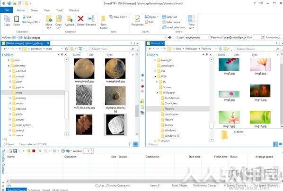Click Select all in ribbon
This screenshot has height=191, width=283.
coord(169,17)
